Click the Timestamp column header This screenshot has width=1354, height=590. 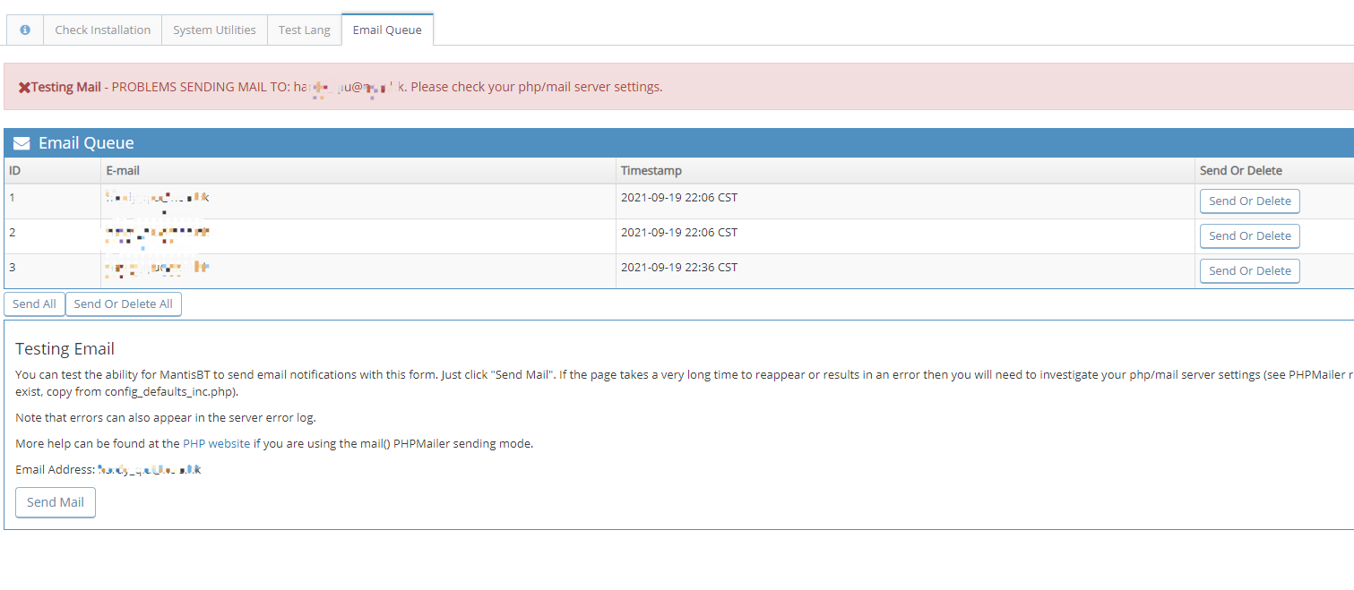651,170
